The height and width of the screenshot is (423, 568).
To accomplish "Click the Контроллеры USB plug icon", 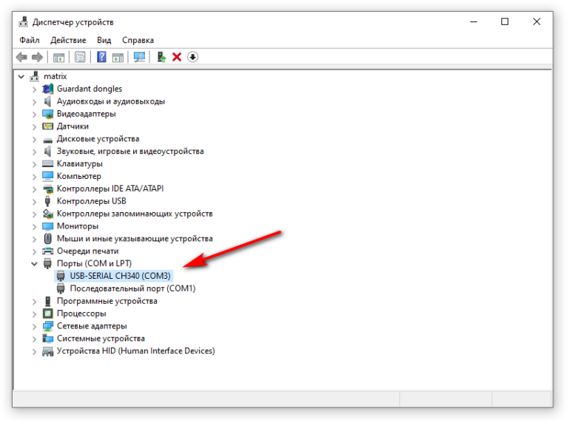I will pos(47,201).
